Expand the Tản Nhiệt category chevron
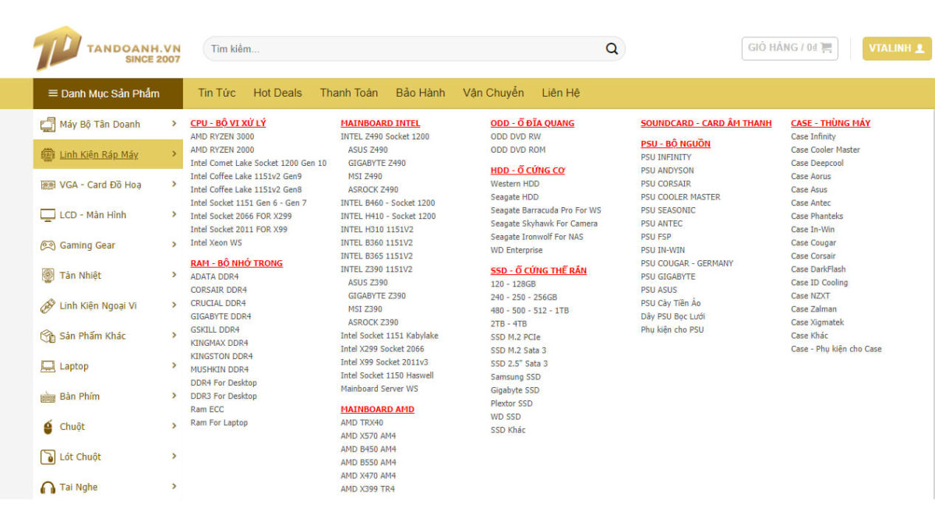 click(174, 275)
